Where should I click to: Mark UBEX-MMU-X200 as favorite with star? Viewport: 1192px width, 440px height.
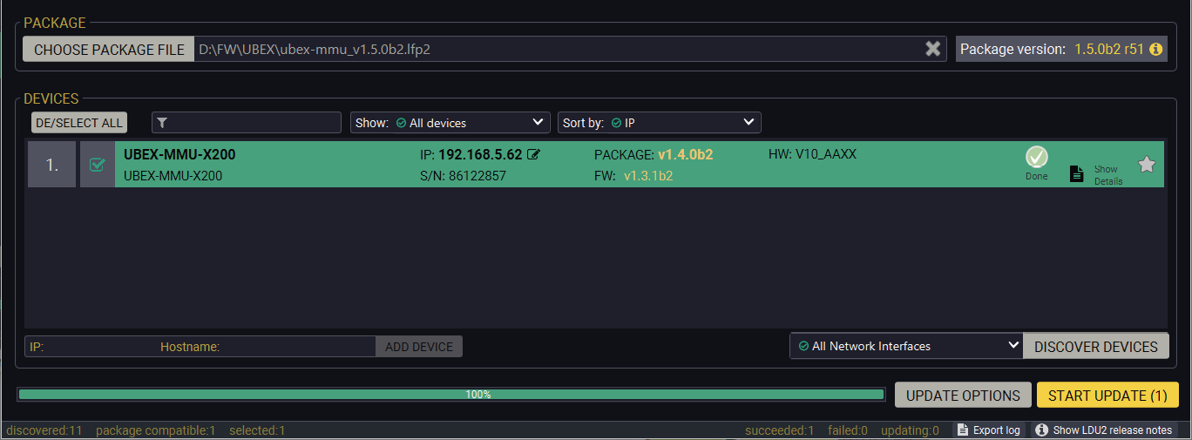point(1147,165)
